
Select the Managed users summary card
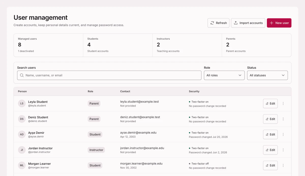pyautogui.click(x=48, y=45)
